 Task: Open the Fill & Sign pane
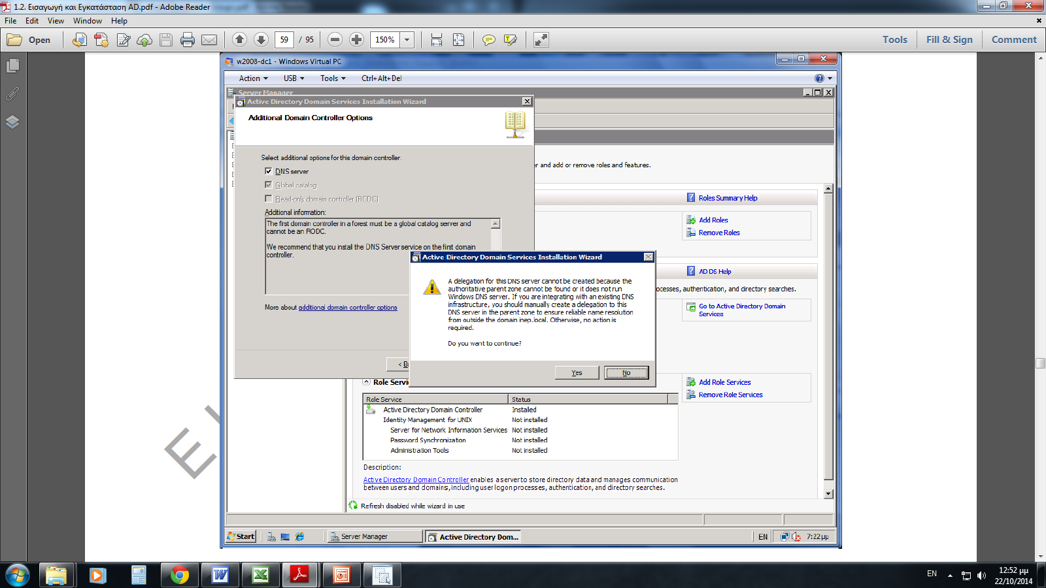click(949, 40)
